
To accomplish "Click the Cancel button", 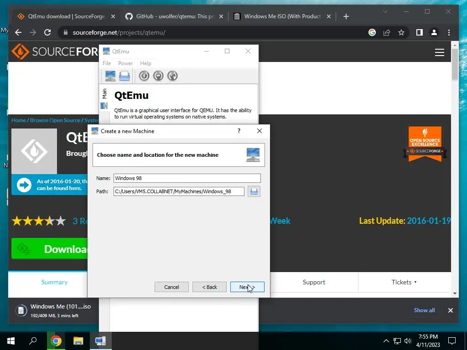I will pos(171,287).
